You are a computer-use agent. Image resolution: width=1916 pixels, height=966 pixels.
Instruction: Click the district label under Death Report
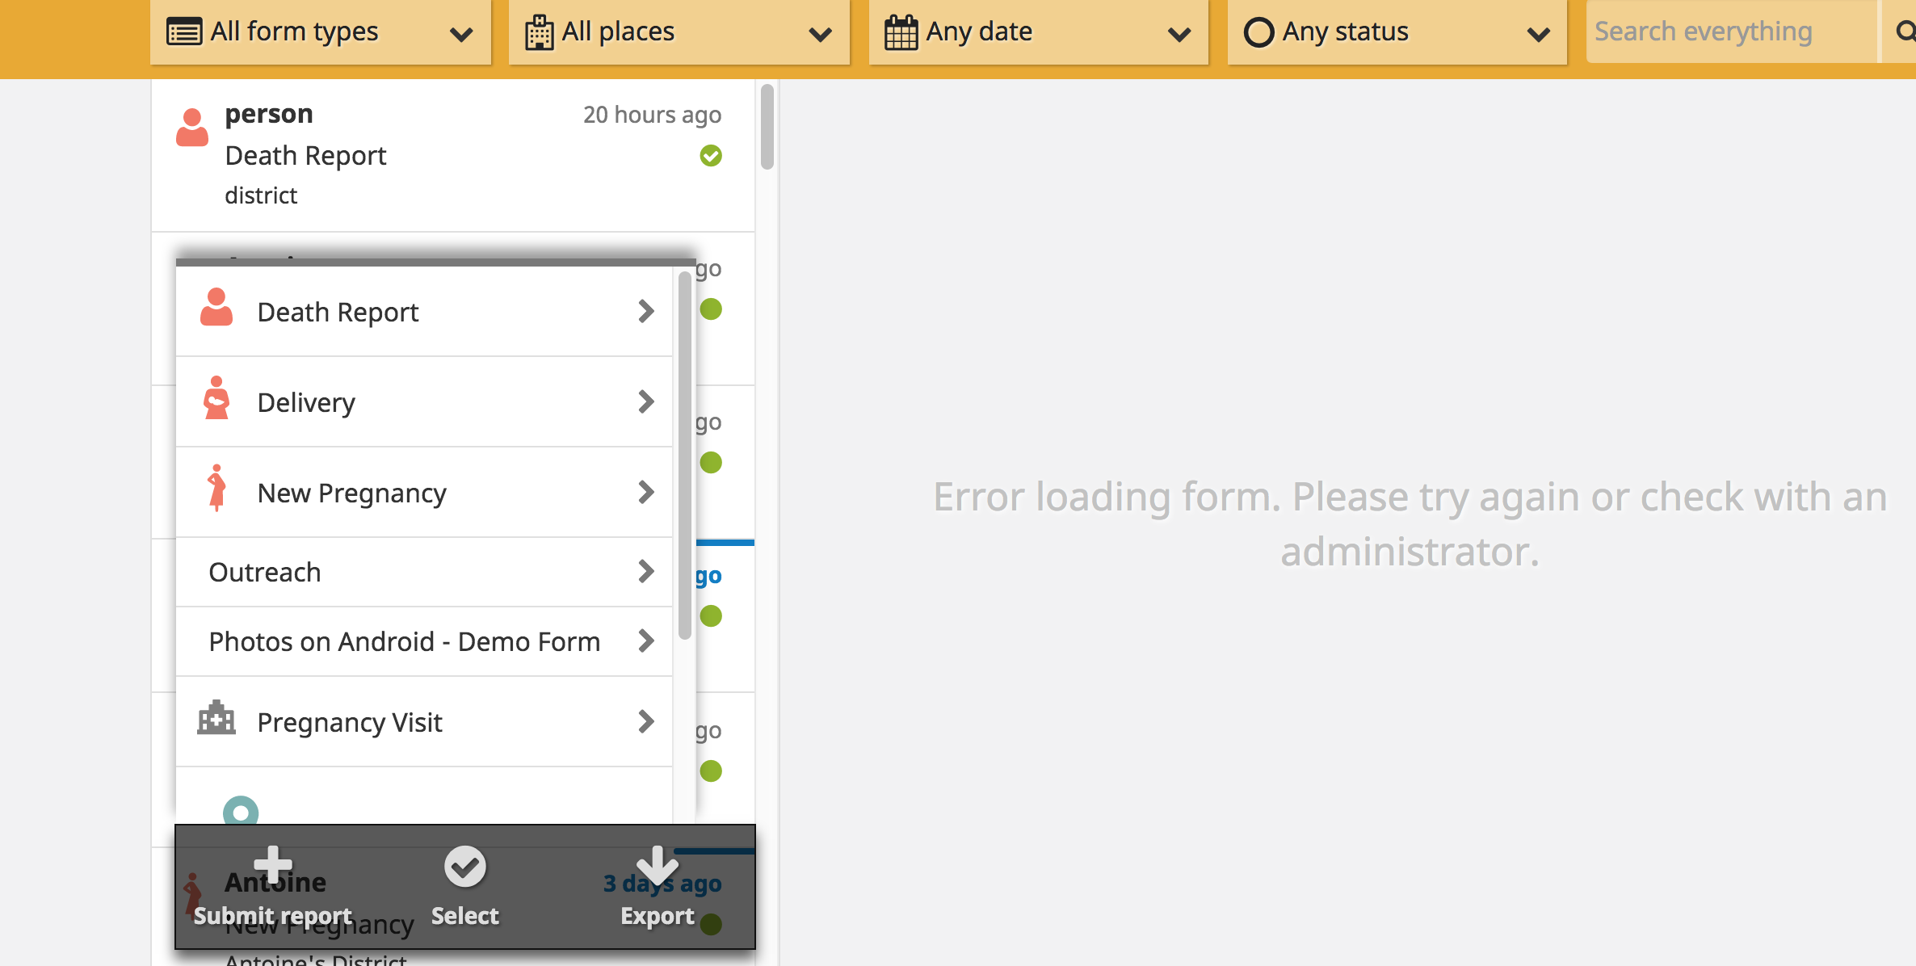pyautogui.click(x=261, y=195)
